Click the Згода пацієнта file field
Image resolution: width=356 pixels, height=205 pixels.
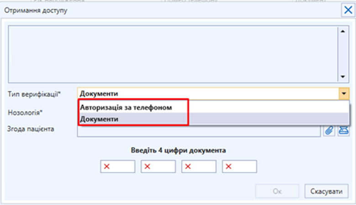[199, 132]
